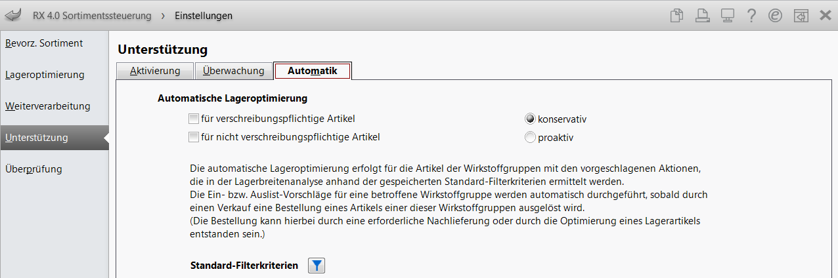
Task: Open Bevorz. Sortiment in the sidebar
Action: [x=44, y=43]
